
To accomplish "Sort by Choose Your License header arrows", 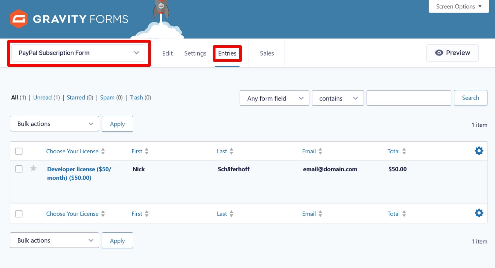I will click(x=103, y=151).
